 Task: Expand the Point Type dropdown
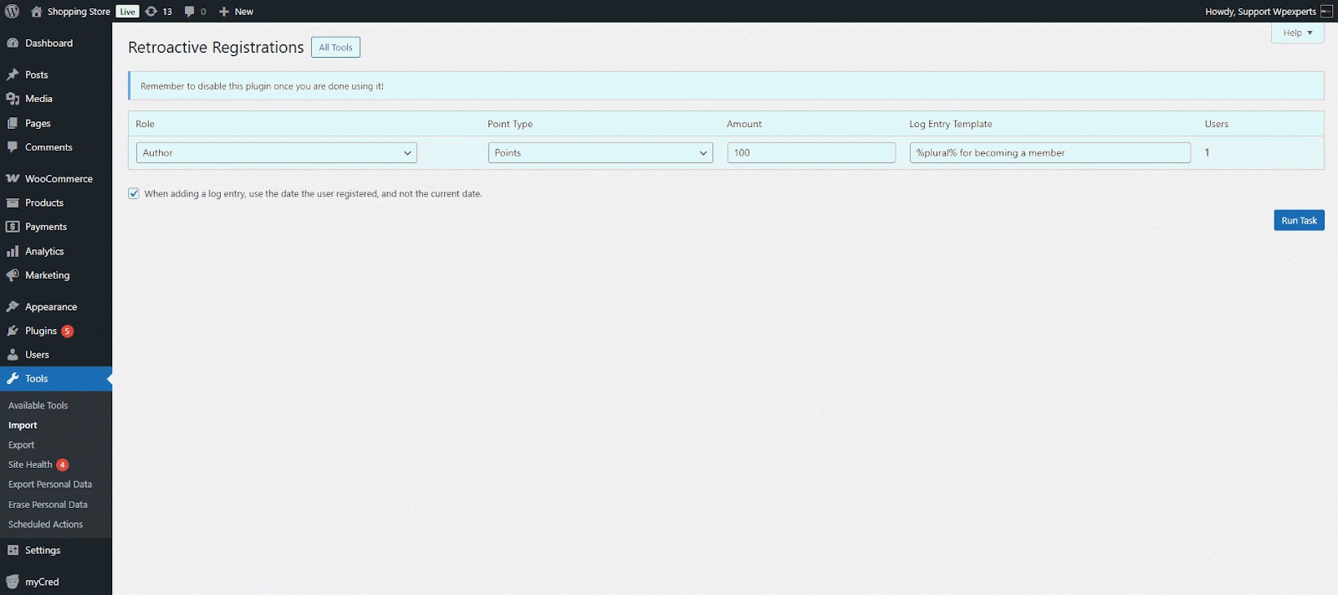tap(600, 152)
